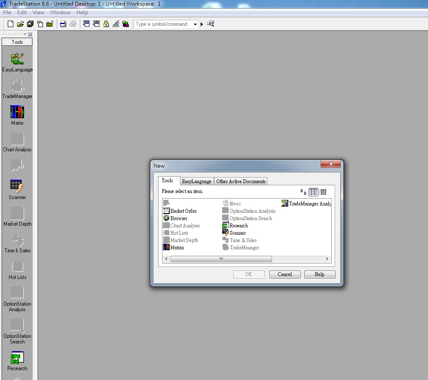Click OptionStation Search in the New dialog
Viewport: 428px width, 380px height.
tap(247, 218)
